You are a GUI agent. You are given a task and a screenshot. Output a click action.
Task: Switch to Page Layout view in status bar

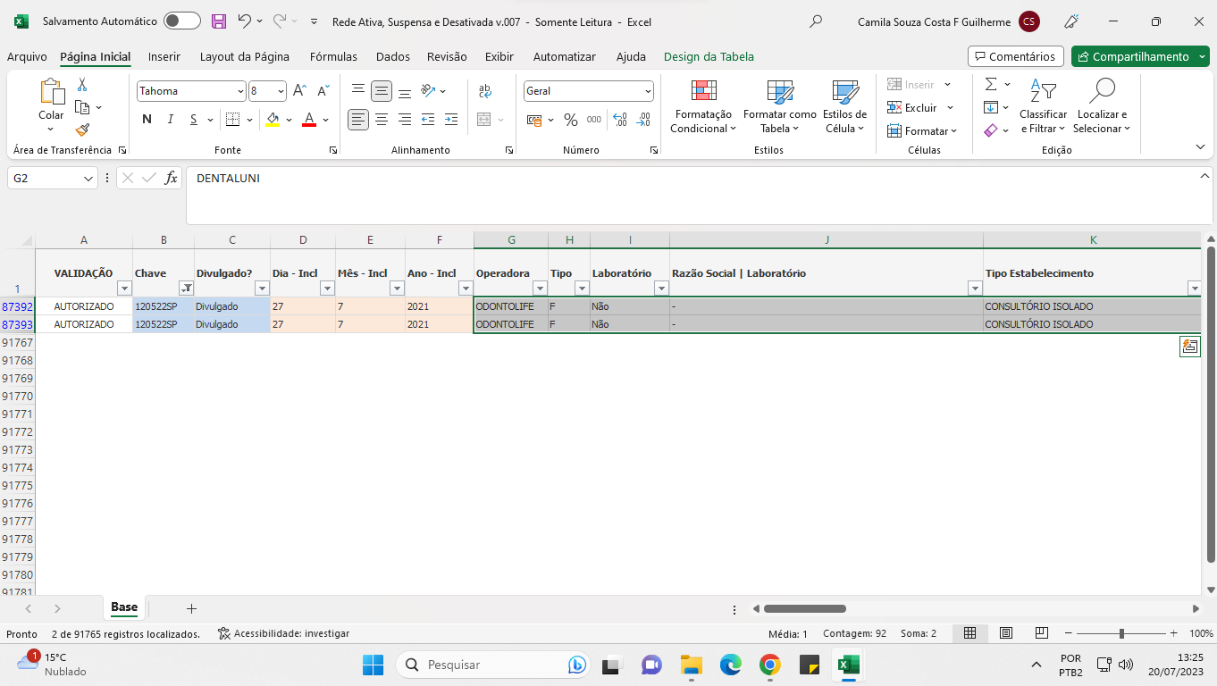click(x=1005, y=633)
